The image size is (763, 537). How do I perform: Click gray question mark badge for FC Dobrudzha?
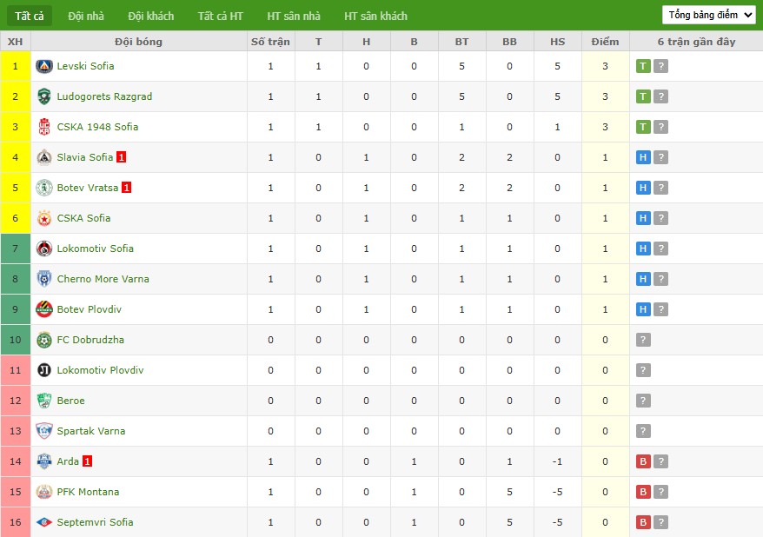pyautogui.click(x=643, y=340)
